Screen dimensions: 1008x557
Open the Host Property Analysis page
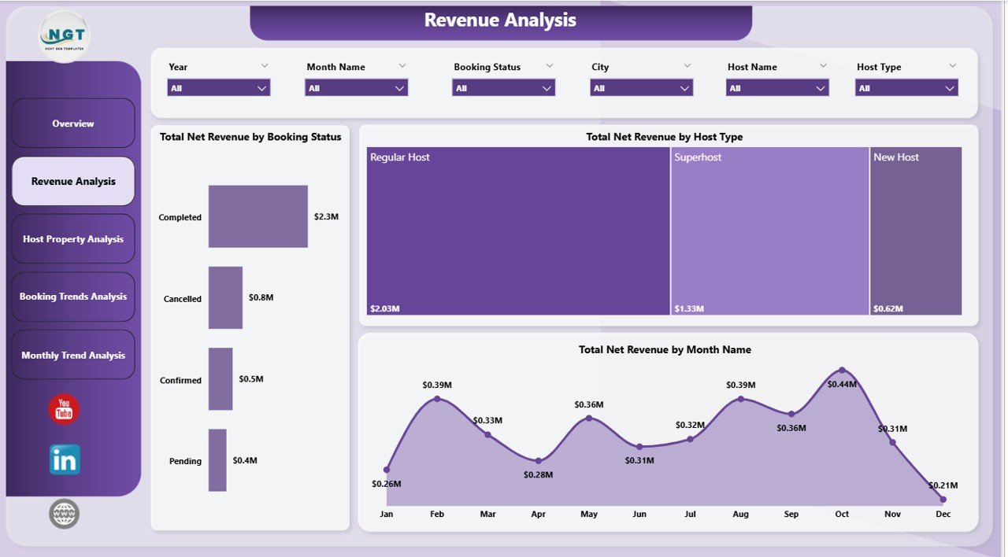click(72, 238)
